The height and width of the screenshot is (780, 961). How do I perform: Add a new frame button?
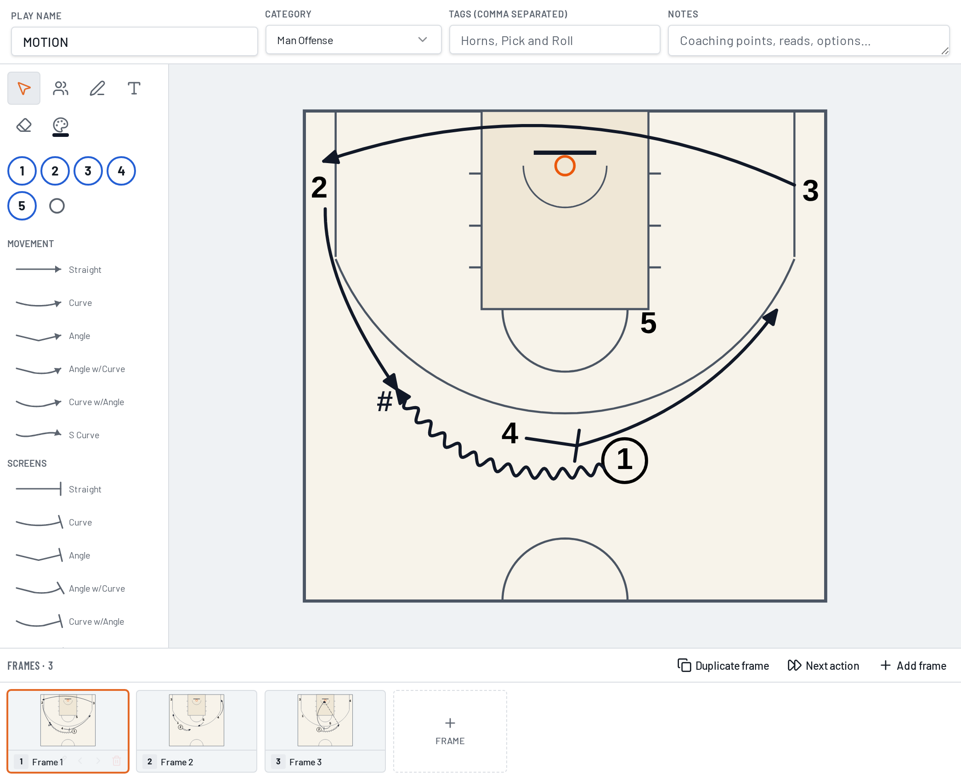(x=913, y=666)
